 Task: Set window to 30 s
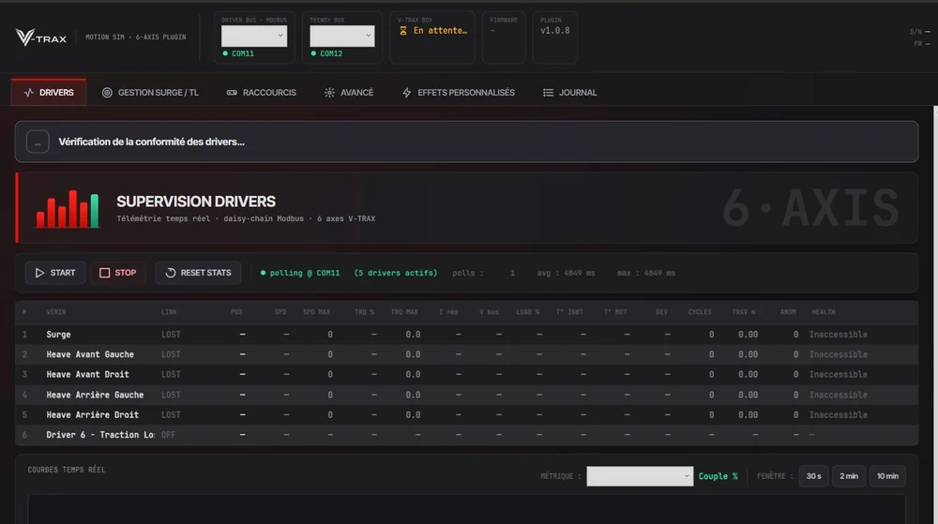click(813, 476)
